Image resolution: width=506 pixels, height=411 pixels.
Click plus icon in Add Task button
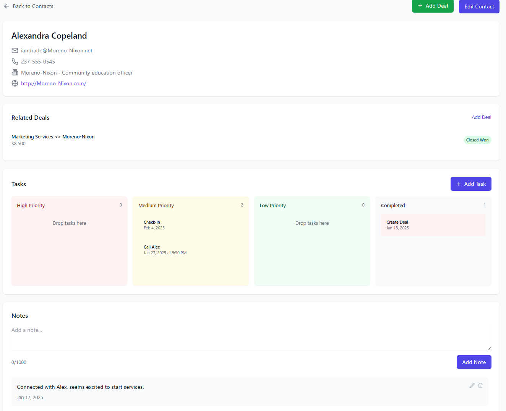click(x=459, y=184)
